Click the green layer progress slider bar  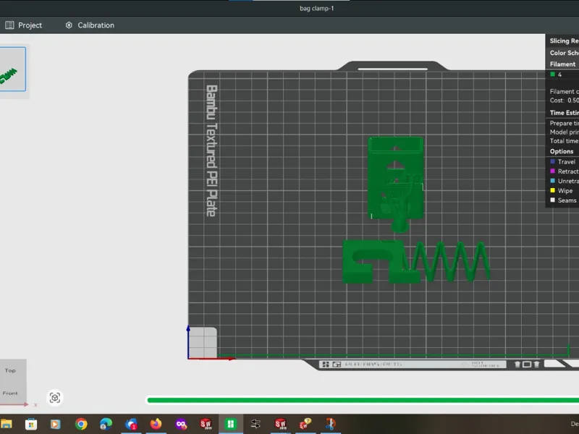point(363,400)
